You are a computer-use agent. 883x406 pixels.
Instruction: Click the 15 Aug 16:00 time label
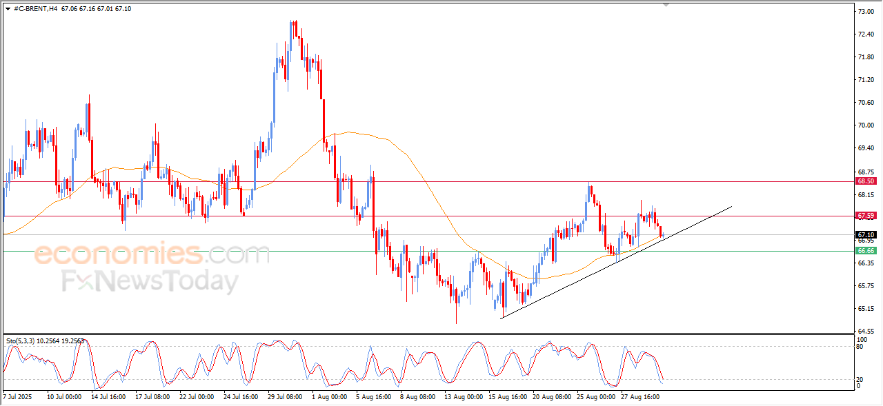(x=506, y=397)
